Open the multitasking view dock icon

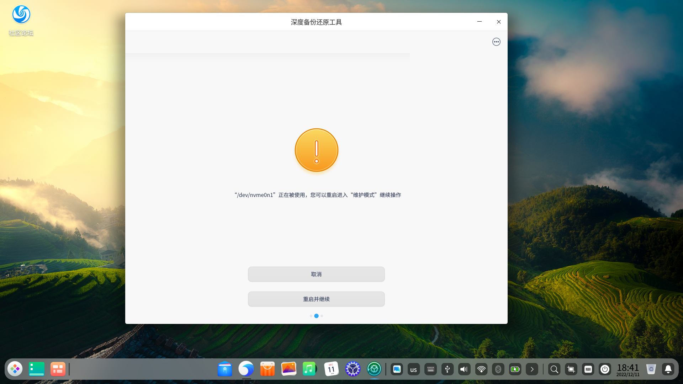point(58,369)
